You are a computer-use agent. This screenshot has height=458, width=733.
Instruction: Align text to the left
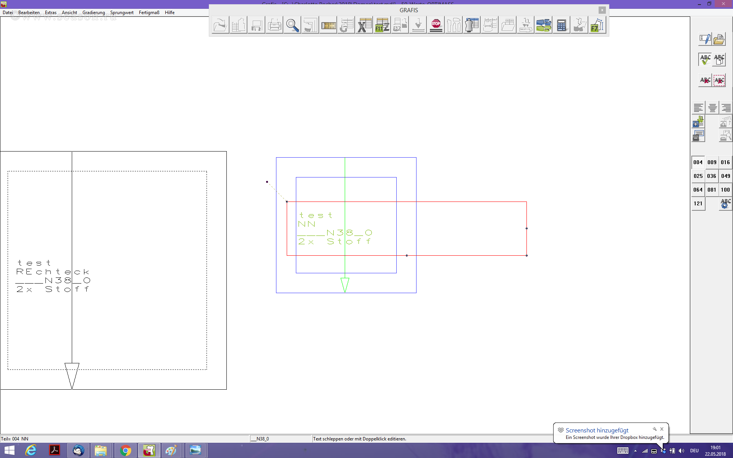coord(698,108)
